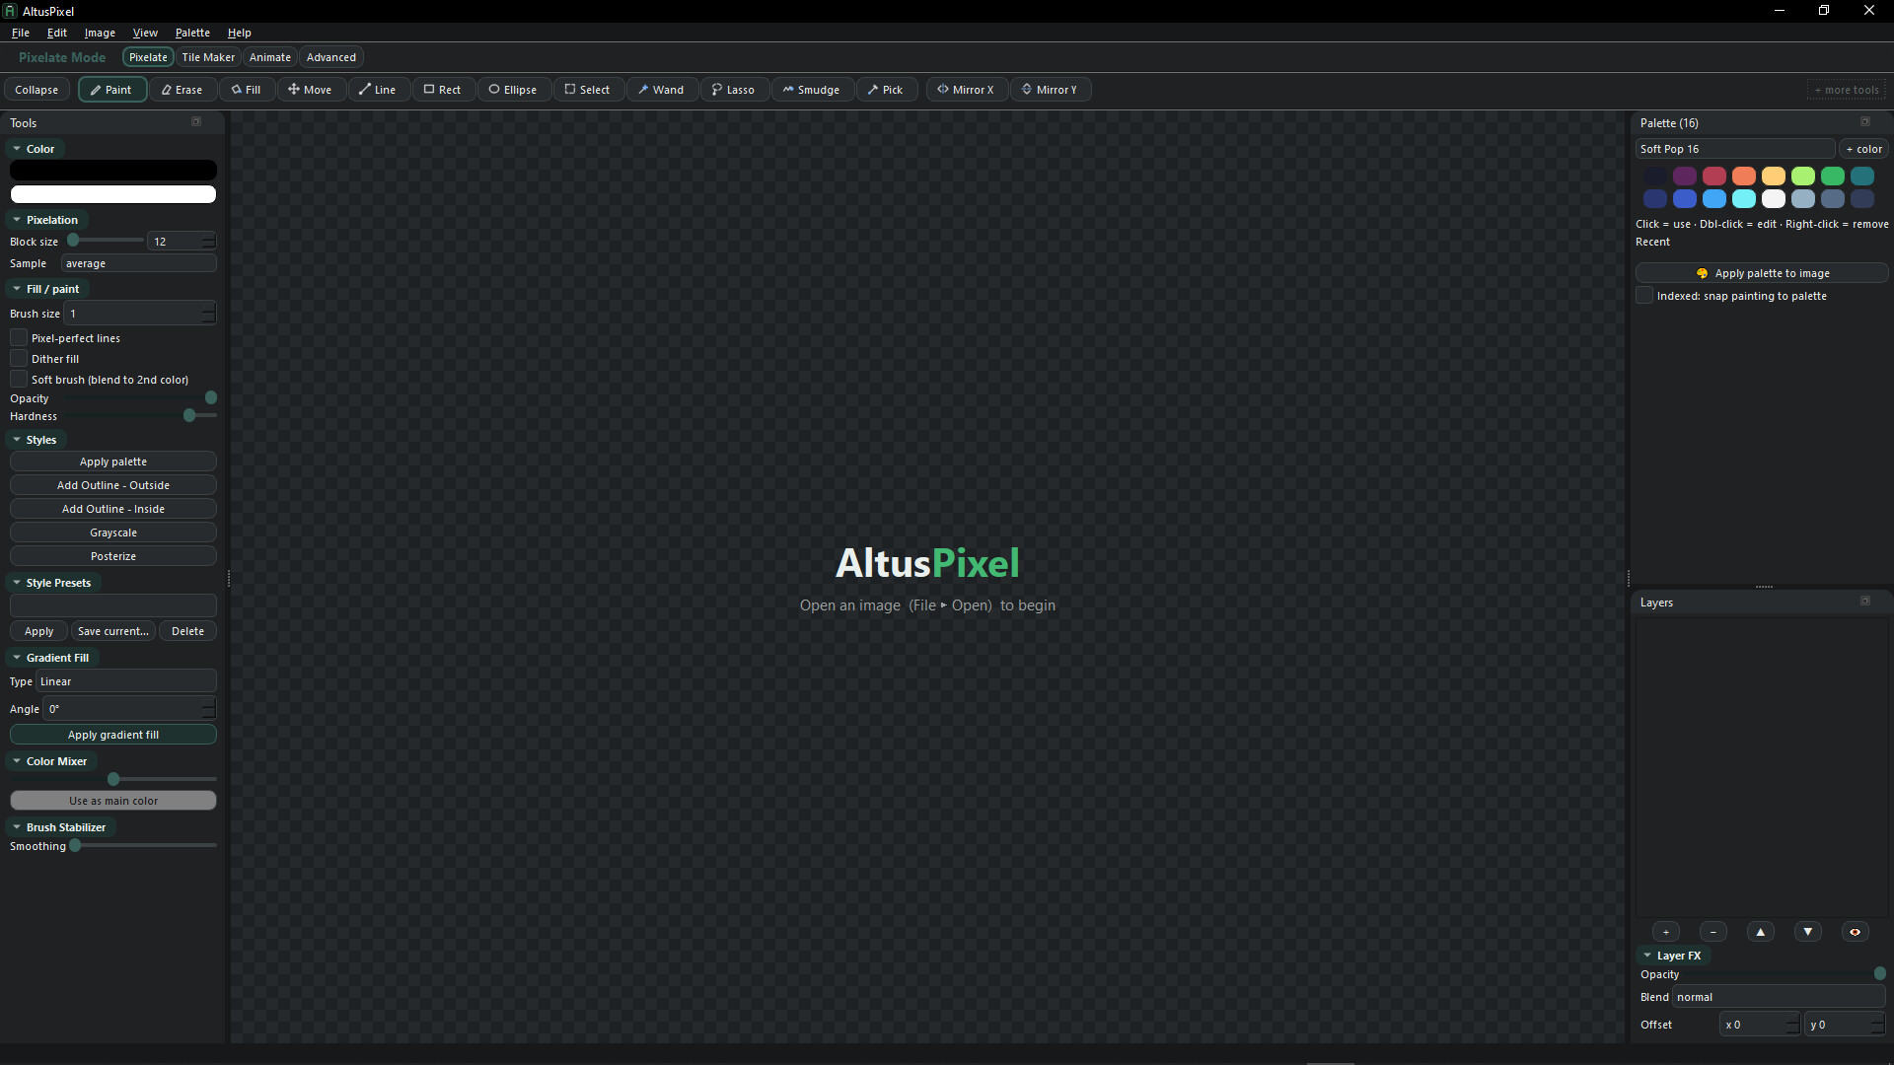This screenshot has width=1894, height=1065.
Task: Select the Smudge tool
Action: coord(812,90)
